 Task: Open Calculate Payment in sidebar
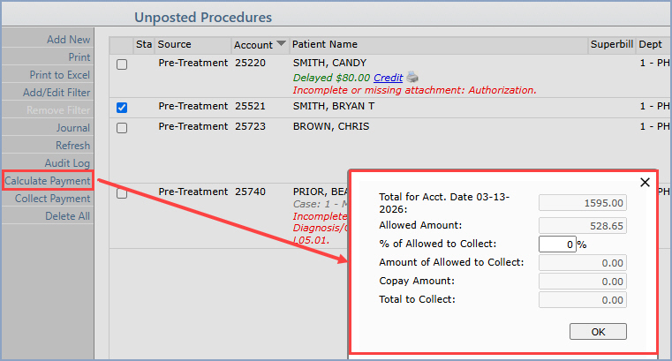point(48,181)
